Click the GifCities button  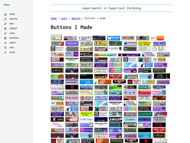(87, 119)
